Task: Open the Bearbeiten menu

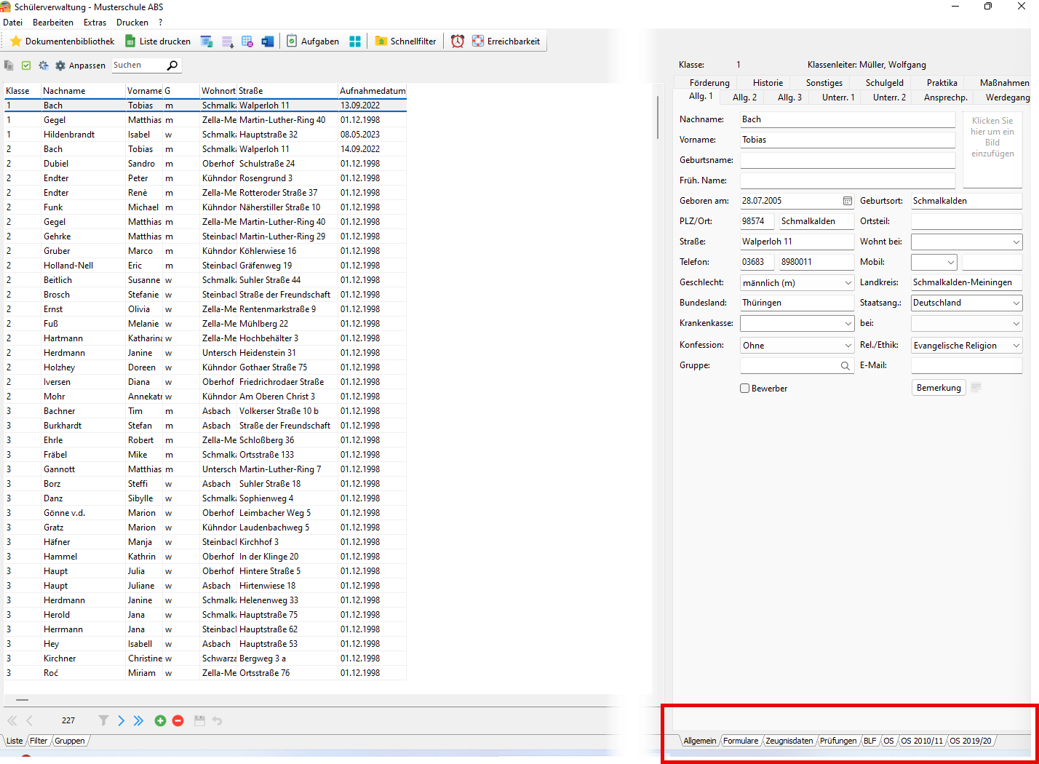Action: pyautogui.click(x=53, y=23)
